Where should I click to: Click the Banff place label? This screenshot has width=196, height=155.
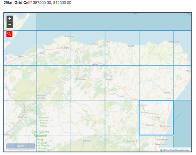tap(131, 46)
